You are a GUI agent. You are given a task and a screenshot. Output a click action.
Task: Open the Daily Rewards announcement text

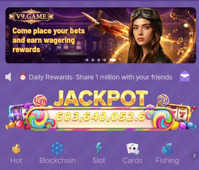(x=100, y=77)
